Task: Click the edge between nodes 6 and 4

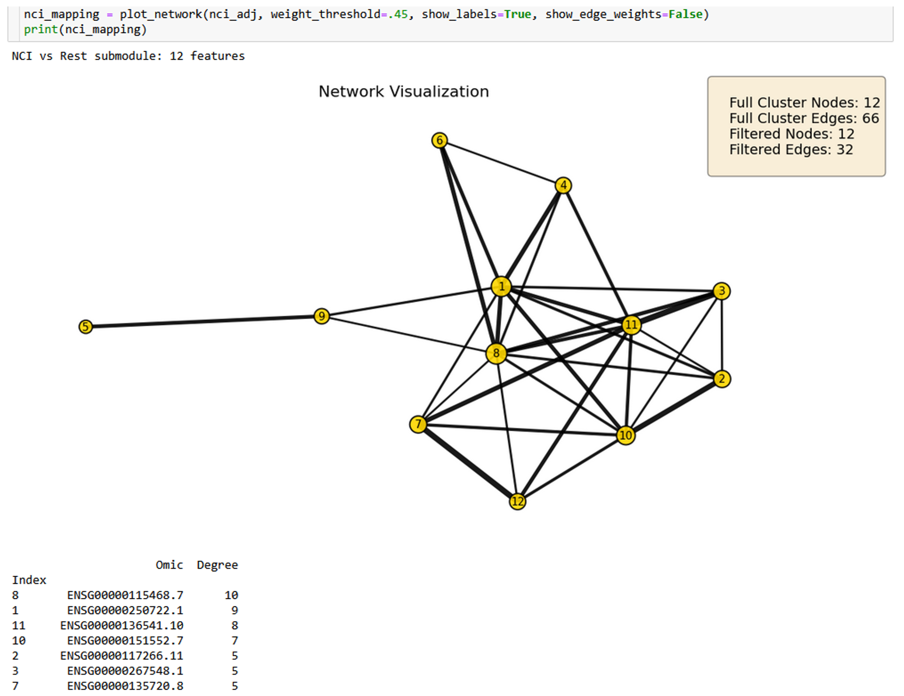Action: [x=501, y=163]
